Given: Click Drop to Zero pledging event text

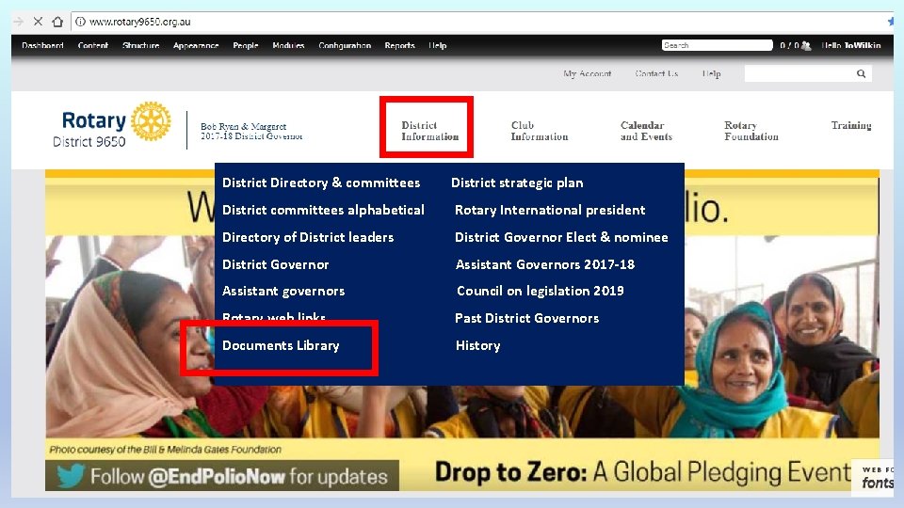Looking at the screenshot, I should click(642, 471).
